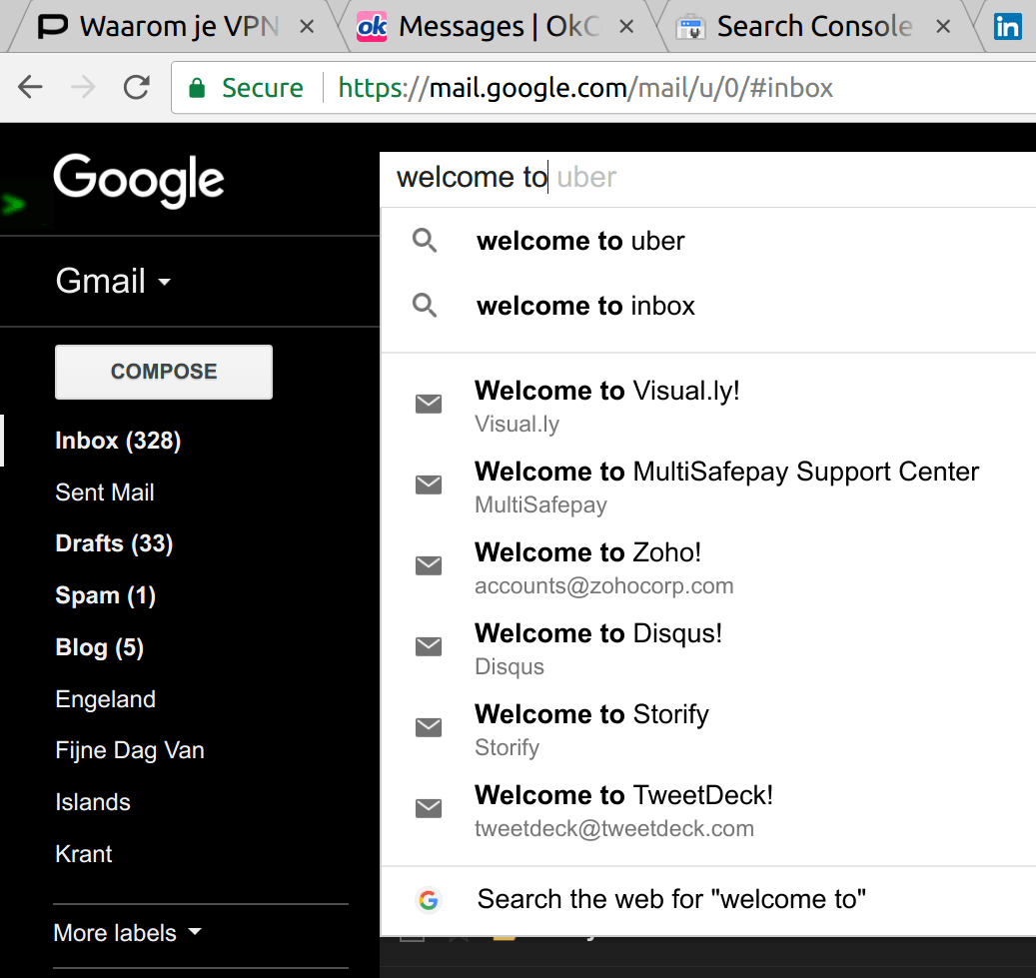Switch to the 'Waarom je VPN' tab
Screen dimensions: 1036x978
tap(179, 27)
